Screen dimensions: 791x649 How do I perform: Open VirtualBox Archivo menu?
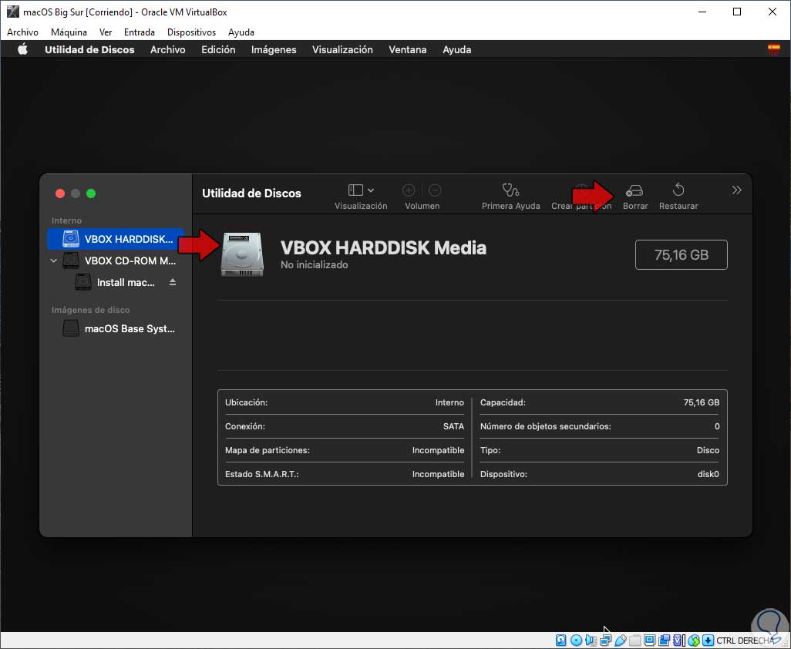coord(22,32)
